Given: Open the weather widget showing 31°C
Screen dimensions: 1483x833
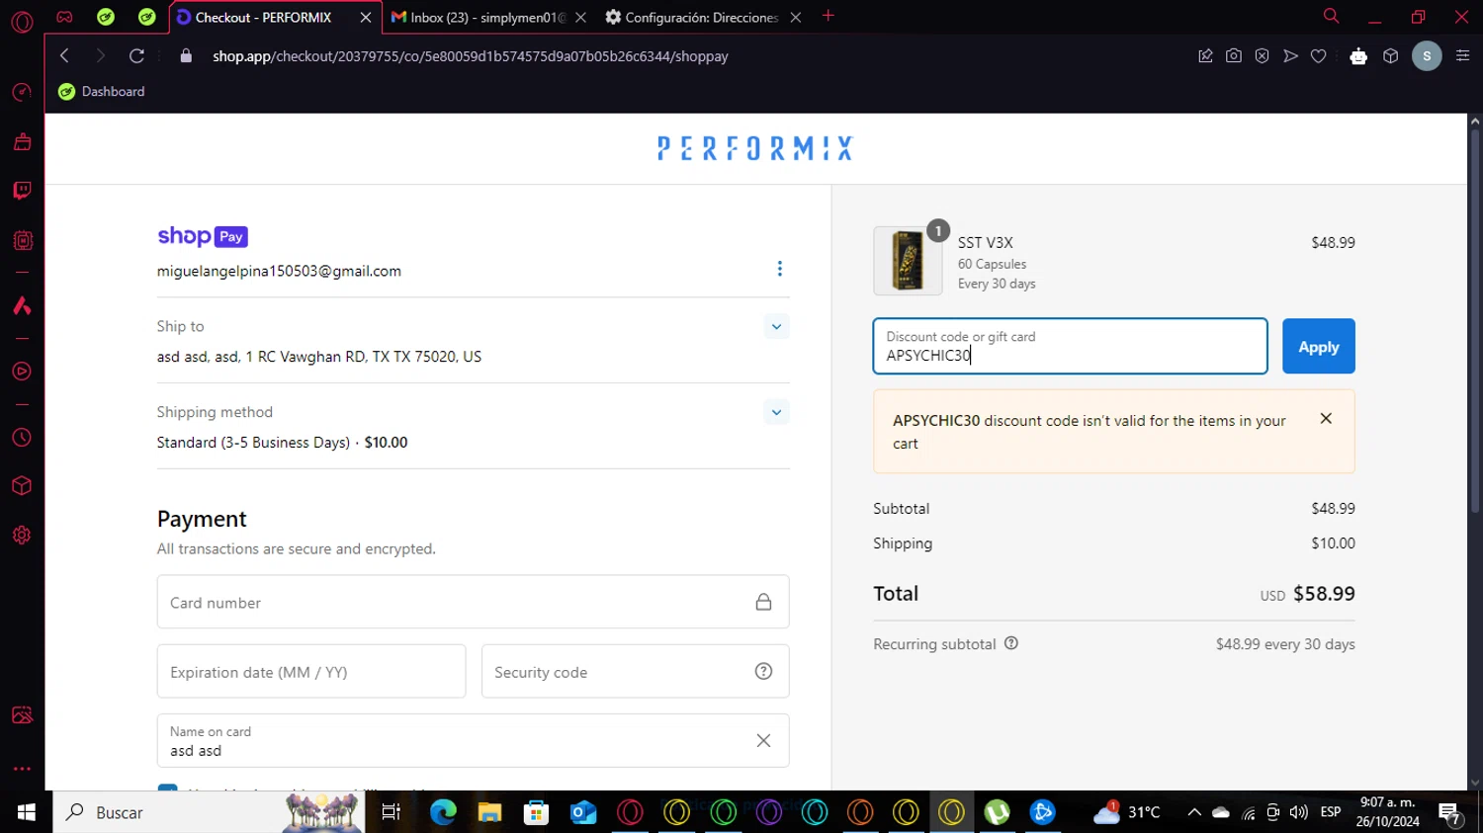Looking at the screenshot, I should pos(1126,812).
